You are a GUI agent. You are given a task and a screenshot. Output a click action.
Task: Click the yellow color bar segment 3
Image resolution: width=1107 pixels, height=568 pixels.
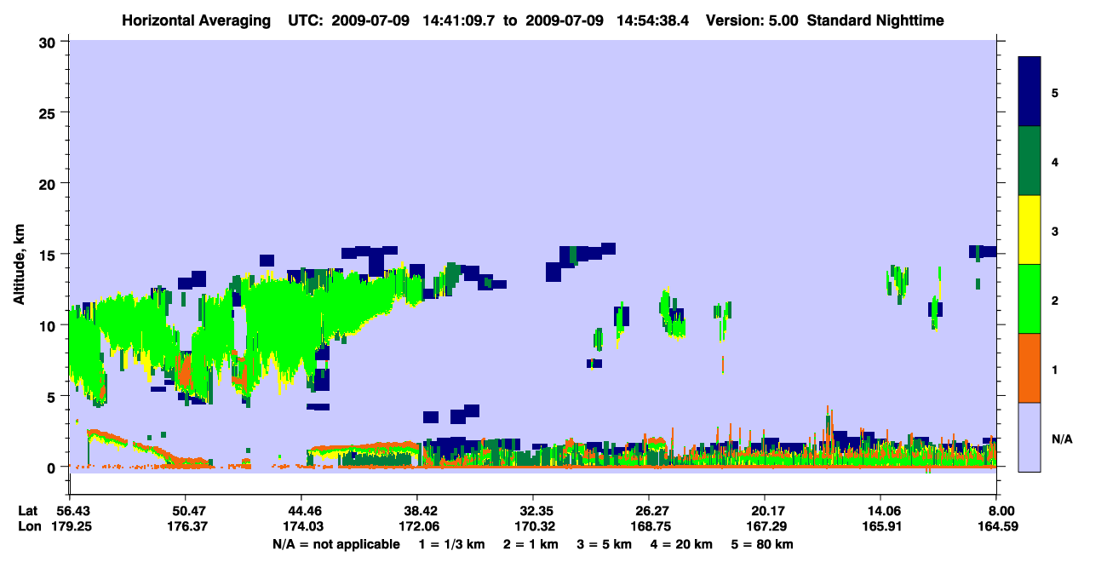1030,230
